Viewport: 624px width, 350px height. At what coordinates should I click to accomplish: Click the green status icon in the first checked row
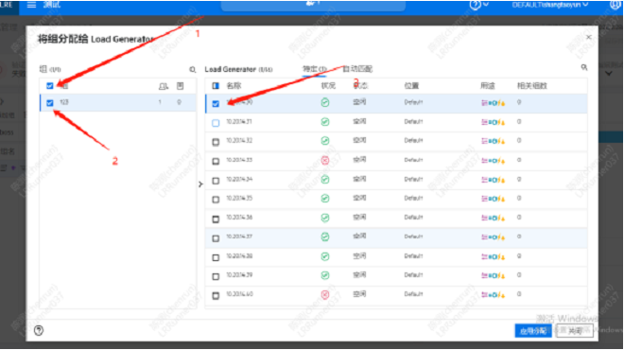click(325, 103)
